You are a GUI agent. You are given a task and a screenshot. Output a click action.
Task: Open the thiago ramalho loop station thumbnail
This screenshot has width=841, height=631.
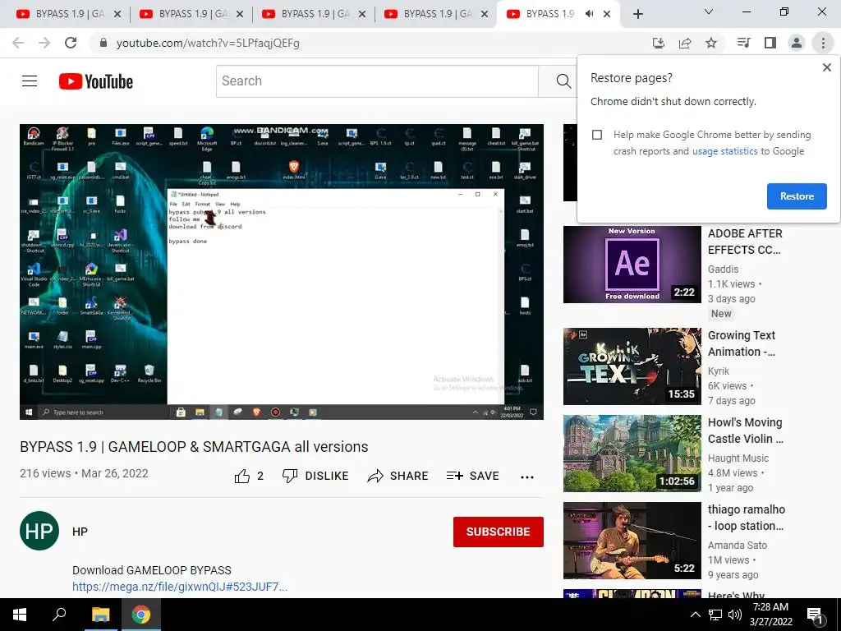click(x=632, y=541)
